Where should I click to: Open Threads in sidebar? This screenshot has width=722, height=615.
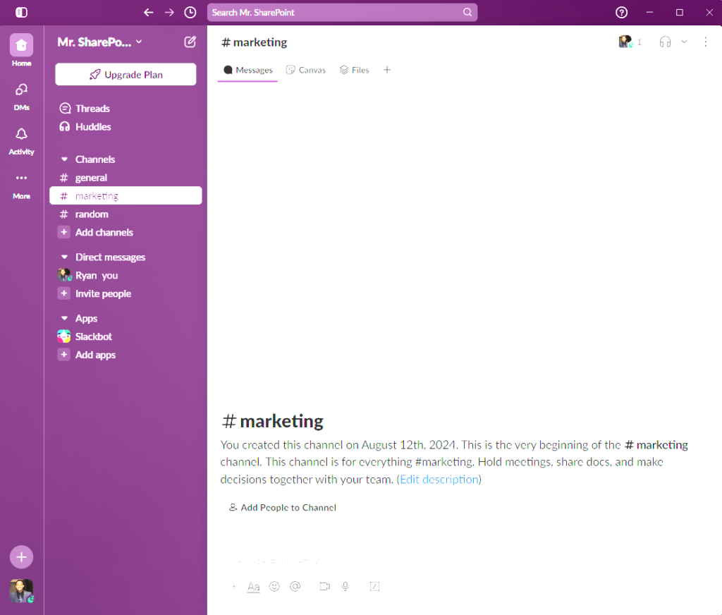[126, 108]
